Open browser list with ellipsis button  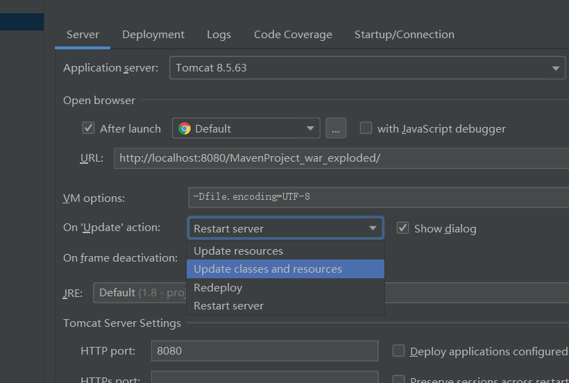336,128
